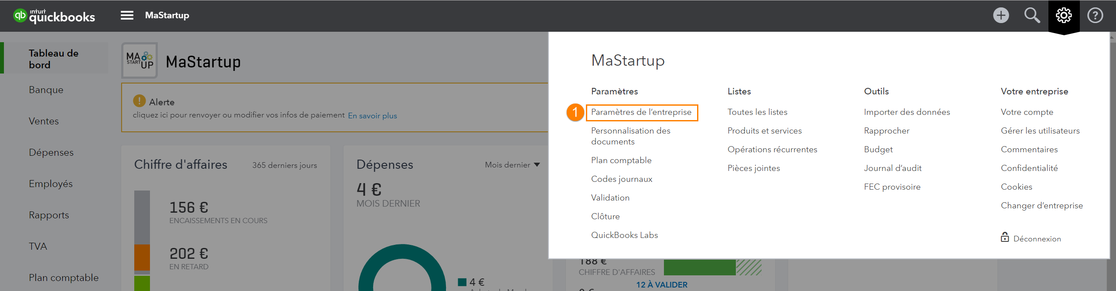Click Déconnexion to sign out

coord(1037,238)
